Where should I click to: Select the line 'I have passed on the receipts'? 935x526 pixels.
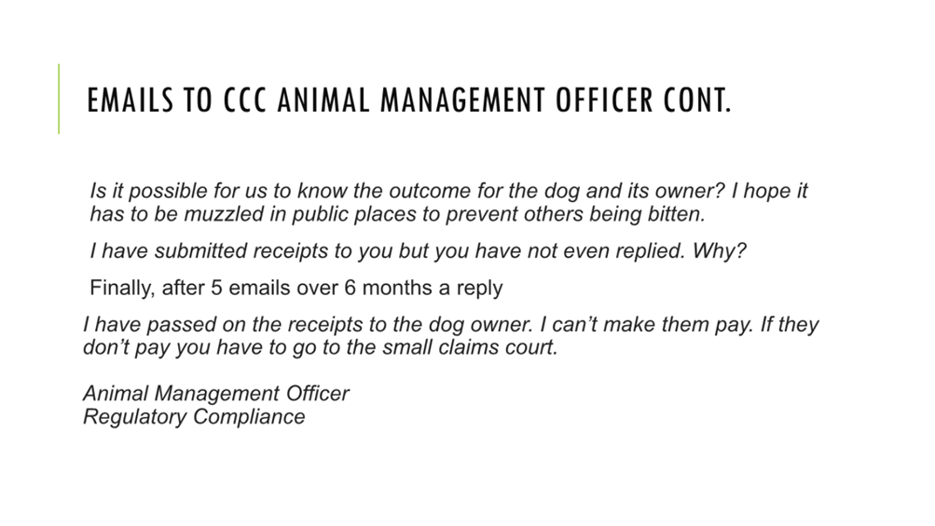coord(451,325)
